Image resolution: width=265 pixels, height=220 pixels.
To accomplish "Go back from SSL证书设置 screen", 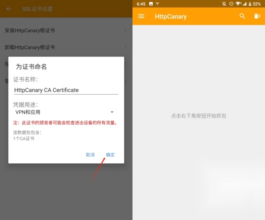I will point(9,9).
